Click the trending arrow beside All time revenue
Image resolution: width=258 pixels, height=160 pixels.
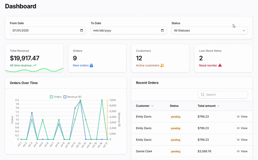click(35, 65)
